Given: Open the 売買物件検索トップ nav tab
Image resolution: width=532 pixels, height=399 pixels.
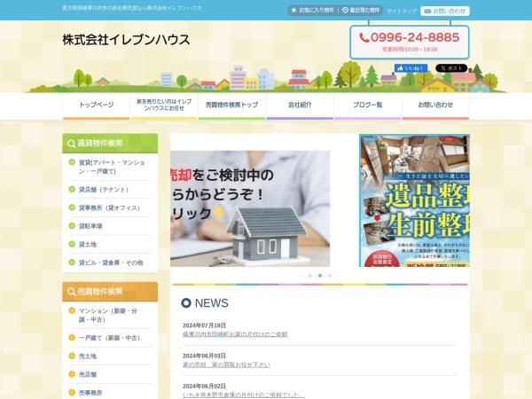Looking at the screenshot, I should coord(231,106).
